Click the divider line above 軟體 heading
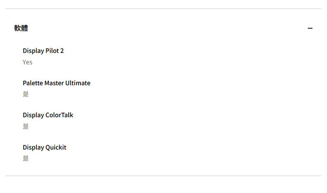 coord(163,9)
